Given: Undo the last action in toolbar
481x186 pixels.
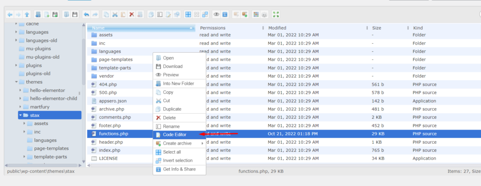Looking at the screenshot, I should [x=86, y=14].
